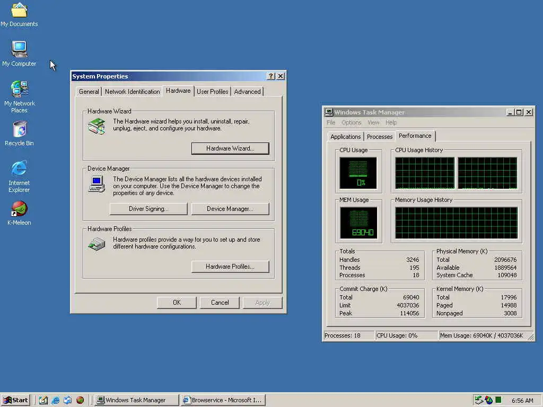Image resolution: width=543 pixels, height=407 pixels.
Task: Open Device Manager... button
Action: coord(230,209)
